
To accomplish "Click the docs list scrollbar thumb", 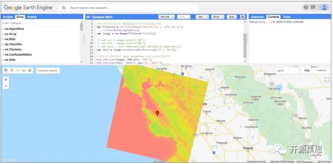I will click(82, 27).
